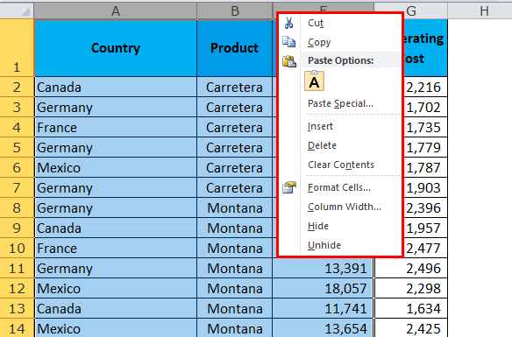The image size is (512, 337).
Task: Click the 2,496 cell
Action: pyautogui.click(x=411, y=268)
